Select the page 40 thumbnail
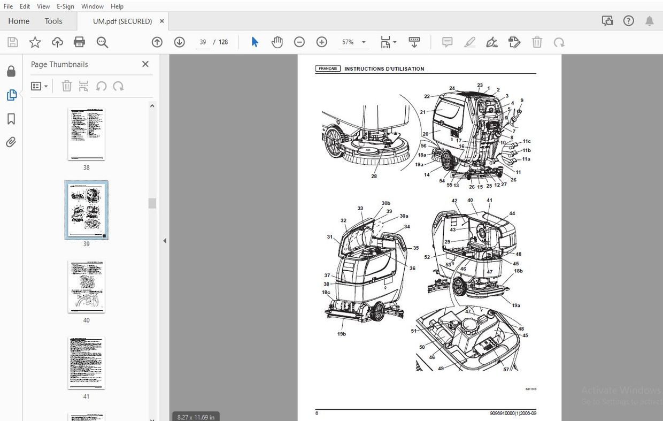Viewport: 663px width, 421px height. 86,287
